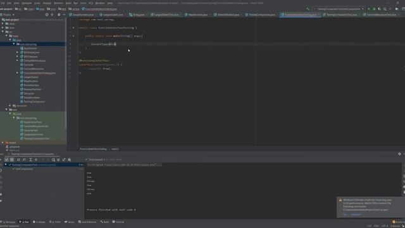
Task: Open the File menu
Action: coord(3,3)
